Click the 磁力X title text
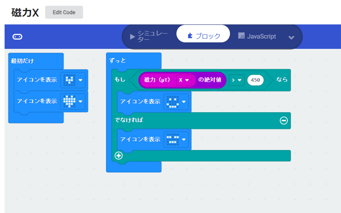Viewport: 341px width, 213px height. point(25,12)
